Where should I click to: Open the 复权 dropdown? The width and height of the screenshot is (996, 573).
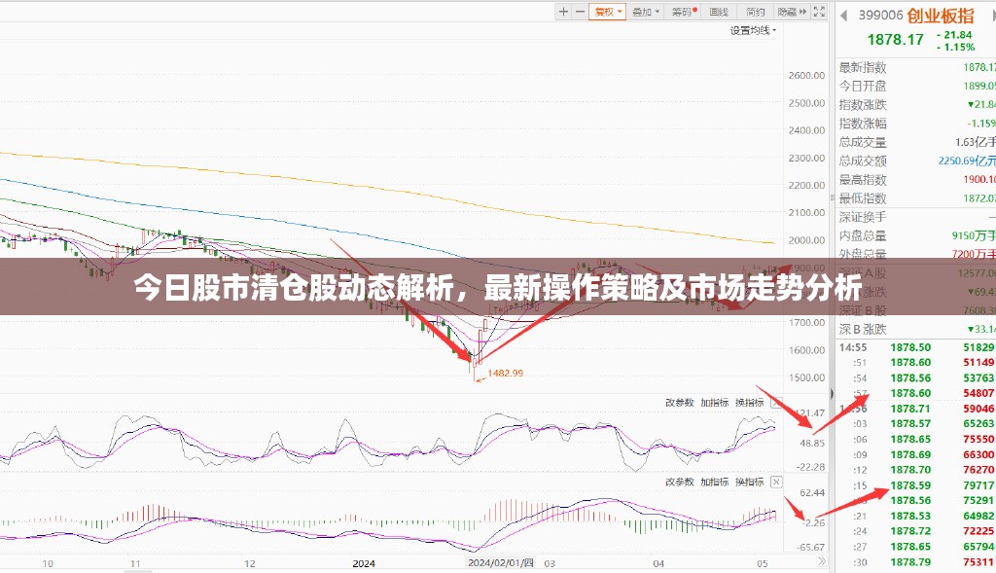click(608, 12)
